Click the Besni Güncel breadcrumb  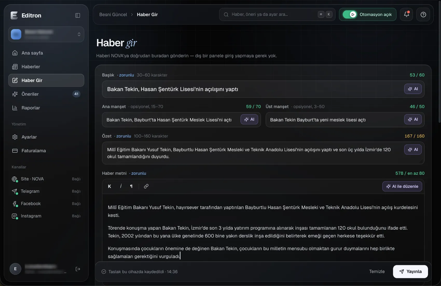pyautogui.click(x=113, y=15)
